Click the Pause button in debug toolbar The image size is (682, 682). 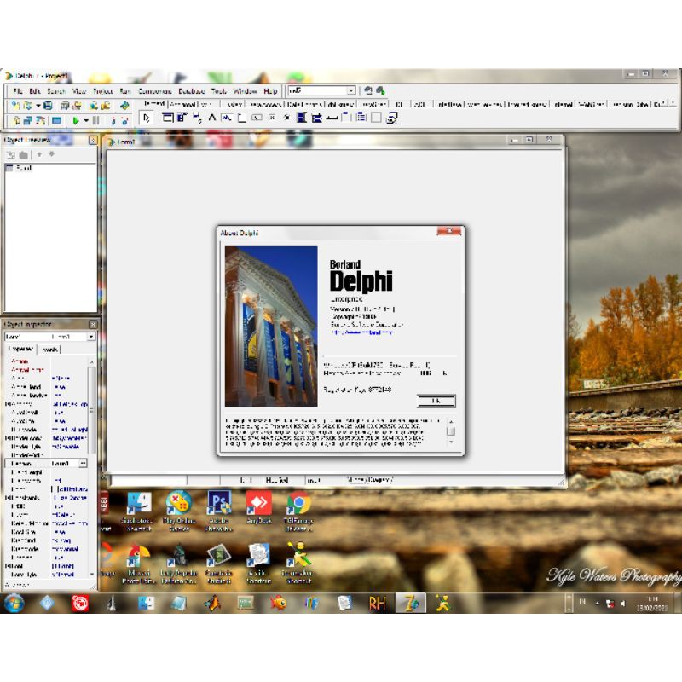pos(95,120)
